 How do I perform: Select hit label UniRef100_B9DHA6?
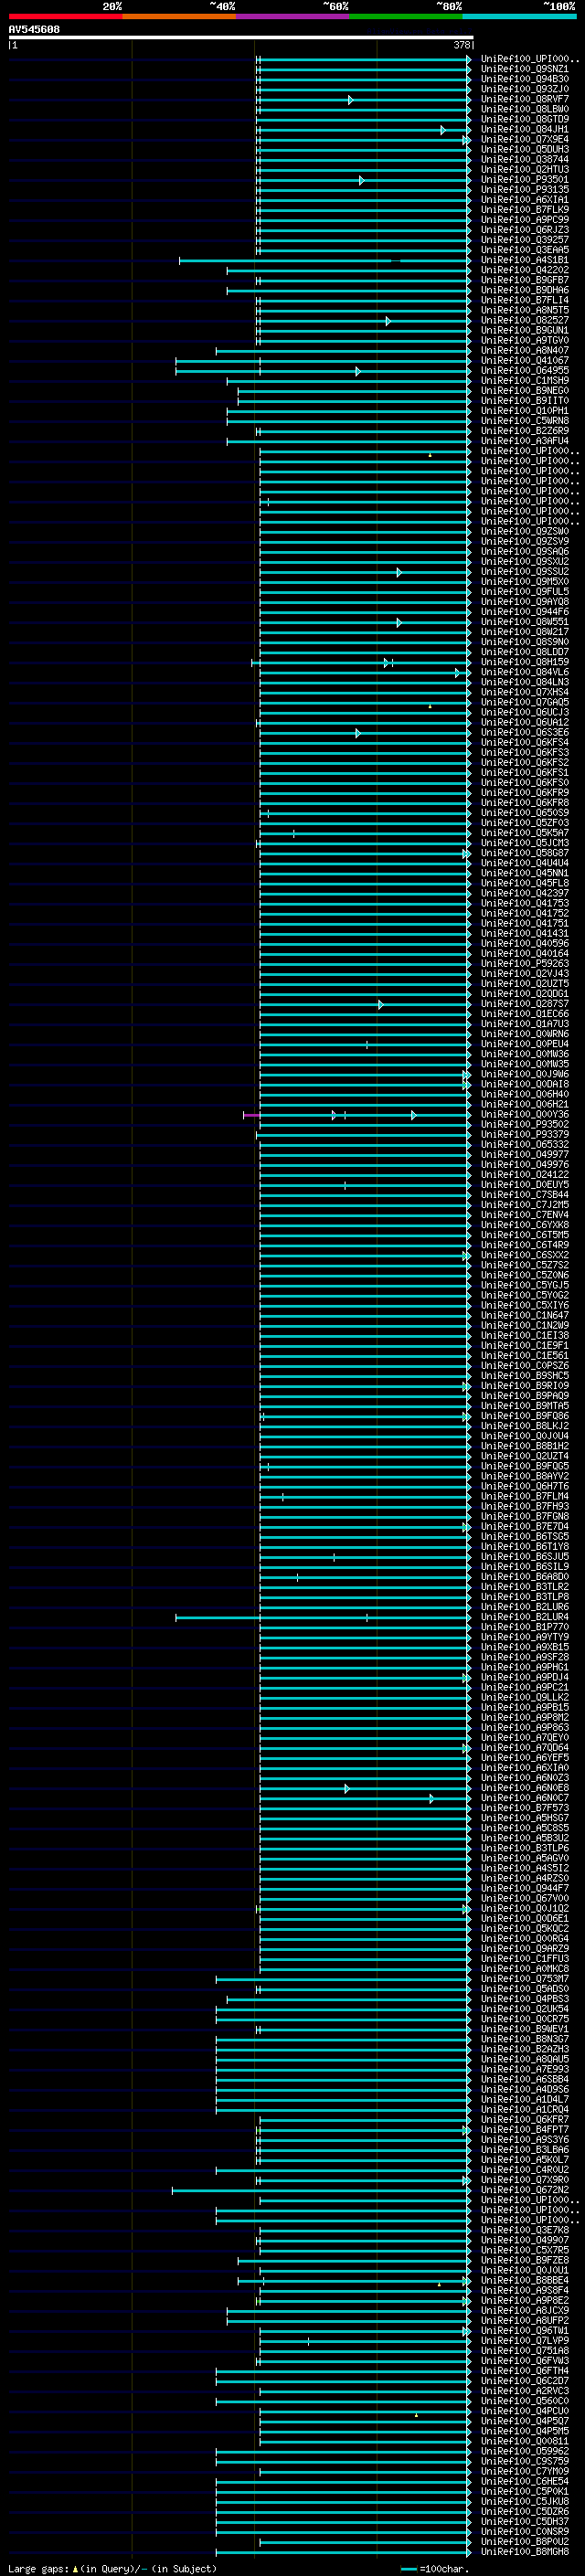point(524,290)
